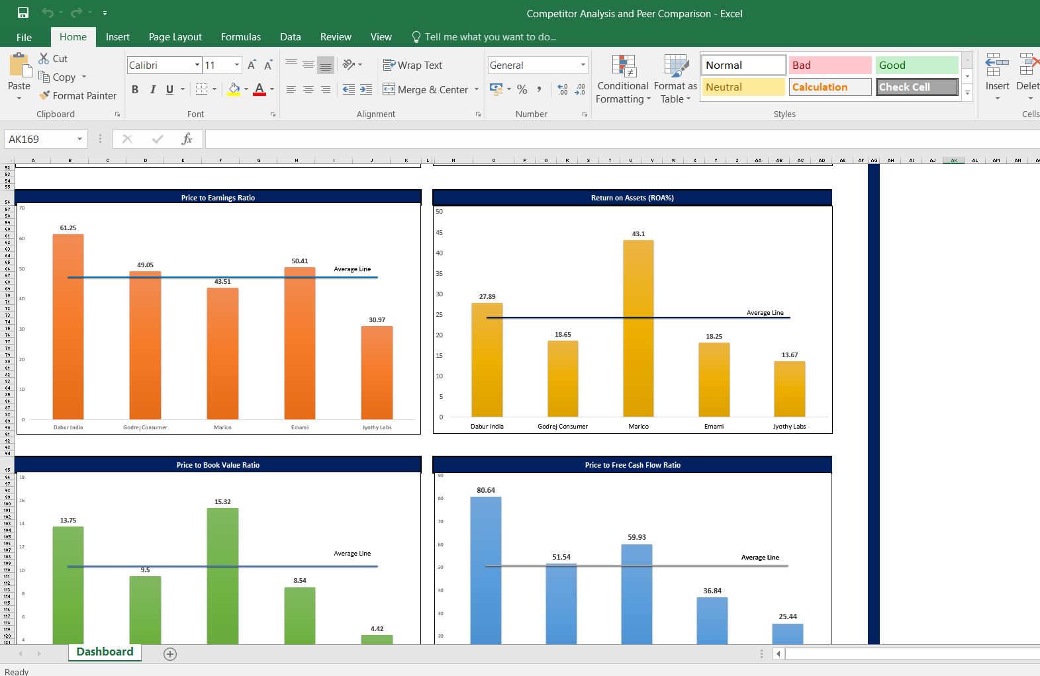
Task: Switch to the Formulas tab
Action: point(241,37)
